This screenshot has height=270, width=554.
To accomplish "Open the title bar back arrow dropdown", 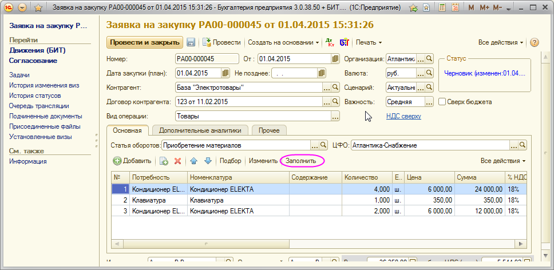I will (22, 7).
